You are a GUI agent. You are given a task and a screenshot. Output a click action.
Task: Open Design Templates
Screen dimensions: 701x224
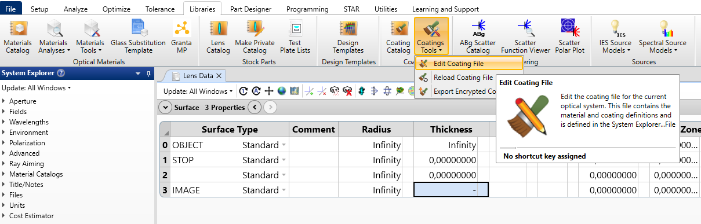pyautogui.click(x=348, y=38)
